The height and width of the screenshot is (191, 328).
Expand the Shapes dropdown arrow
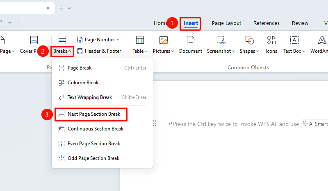click(x=257, y=51)
